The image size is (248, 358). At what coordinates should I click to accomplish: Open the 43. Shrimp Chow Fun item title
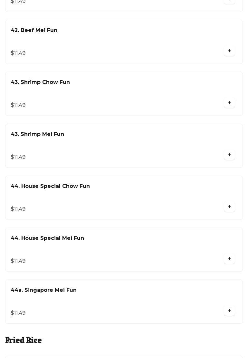click(40, 82)
